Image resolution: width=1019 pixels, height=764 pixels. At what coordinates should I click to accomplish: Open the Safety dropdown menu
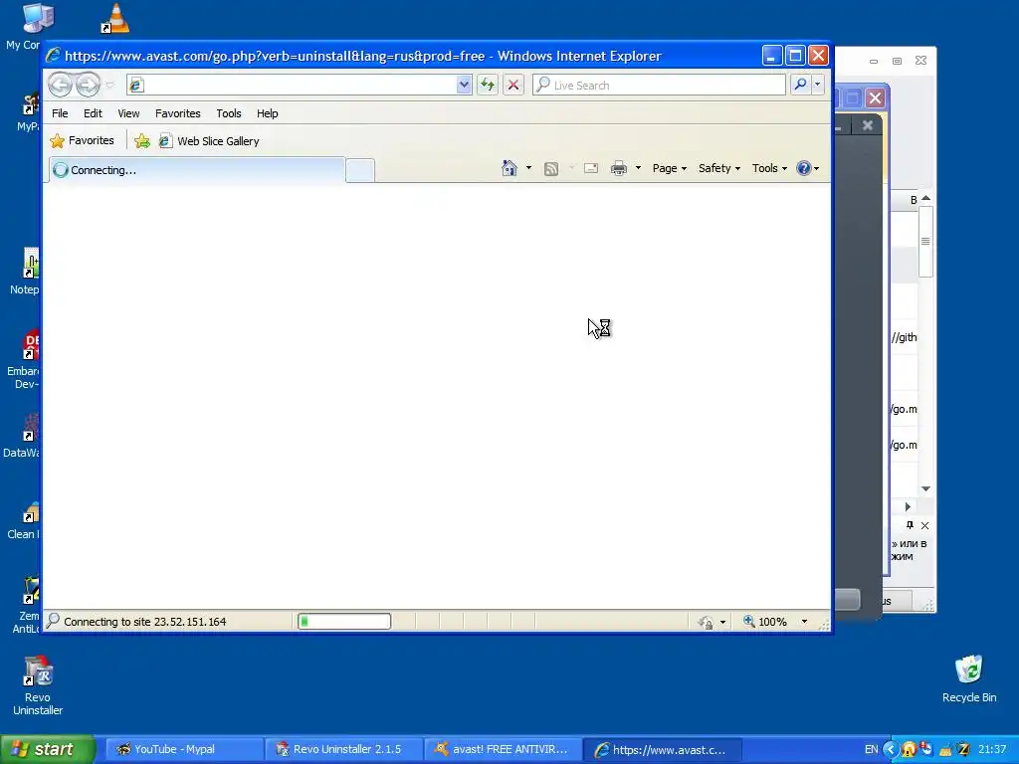pos(718,168)
